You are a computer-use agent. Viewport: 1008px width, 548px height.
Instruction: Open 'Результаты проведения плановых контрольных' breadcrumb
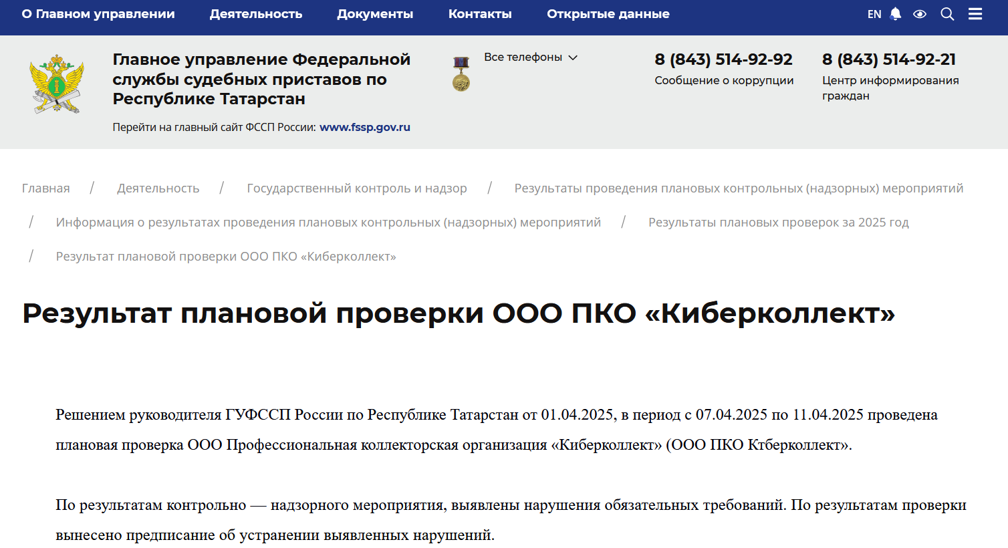click(739, 188)
